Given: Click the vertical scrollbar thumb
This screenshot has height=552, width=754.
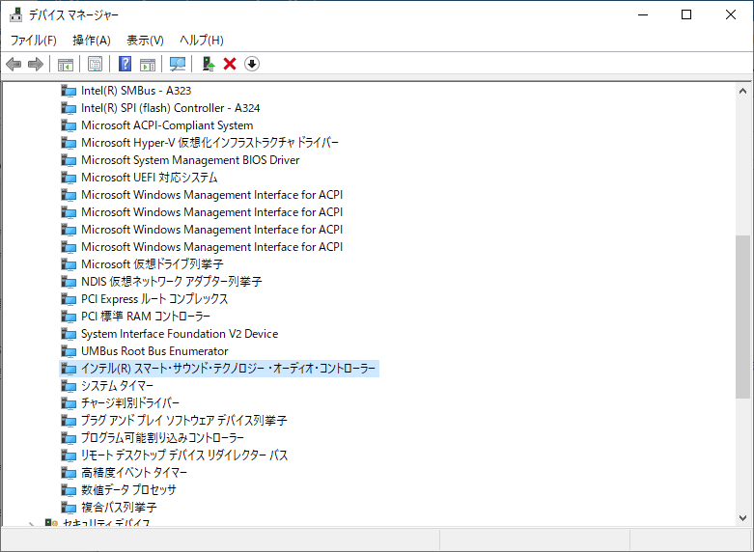Looking at the screenshot, I should 742,317.
